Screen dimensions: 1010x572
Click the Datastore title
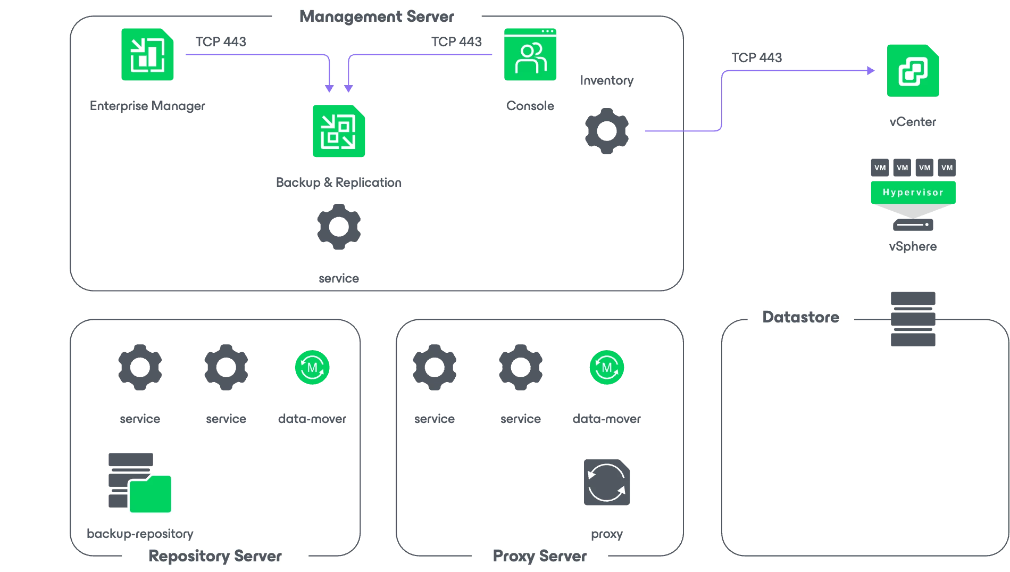tap(800, 317)
